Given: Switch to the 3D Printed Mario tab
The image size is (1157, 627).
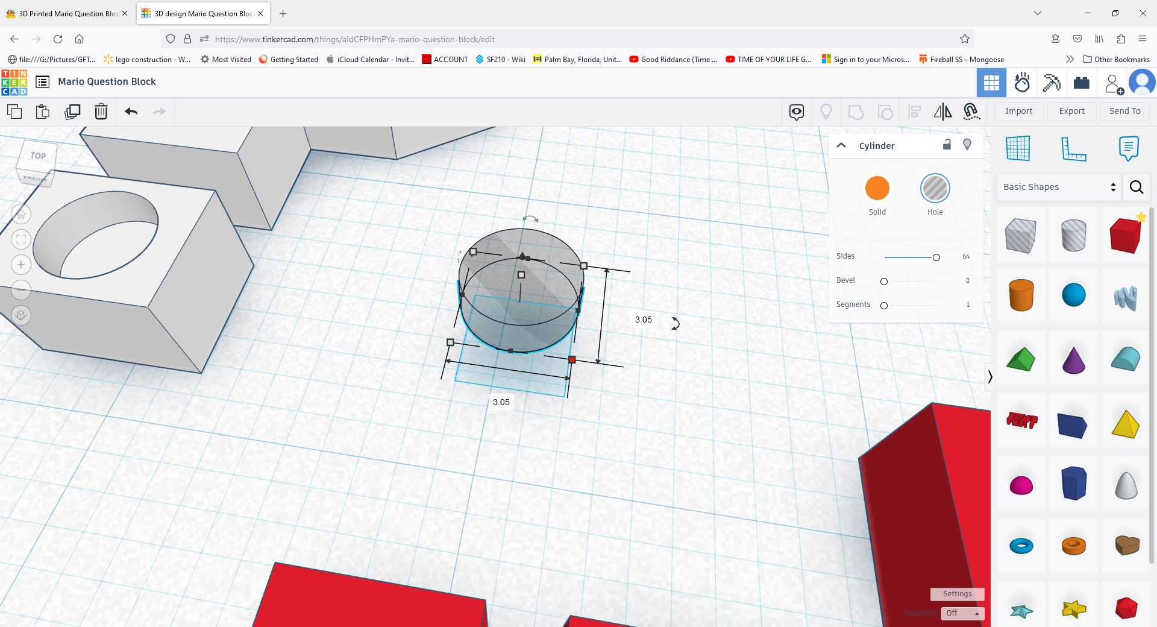Looking at the screenshot, I should click(x=65, y=13).
